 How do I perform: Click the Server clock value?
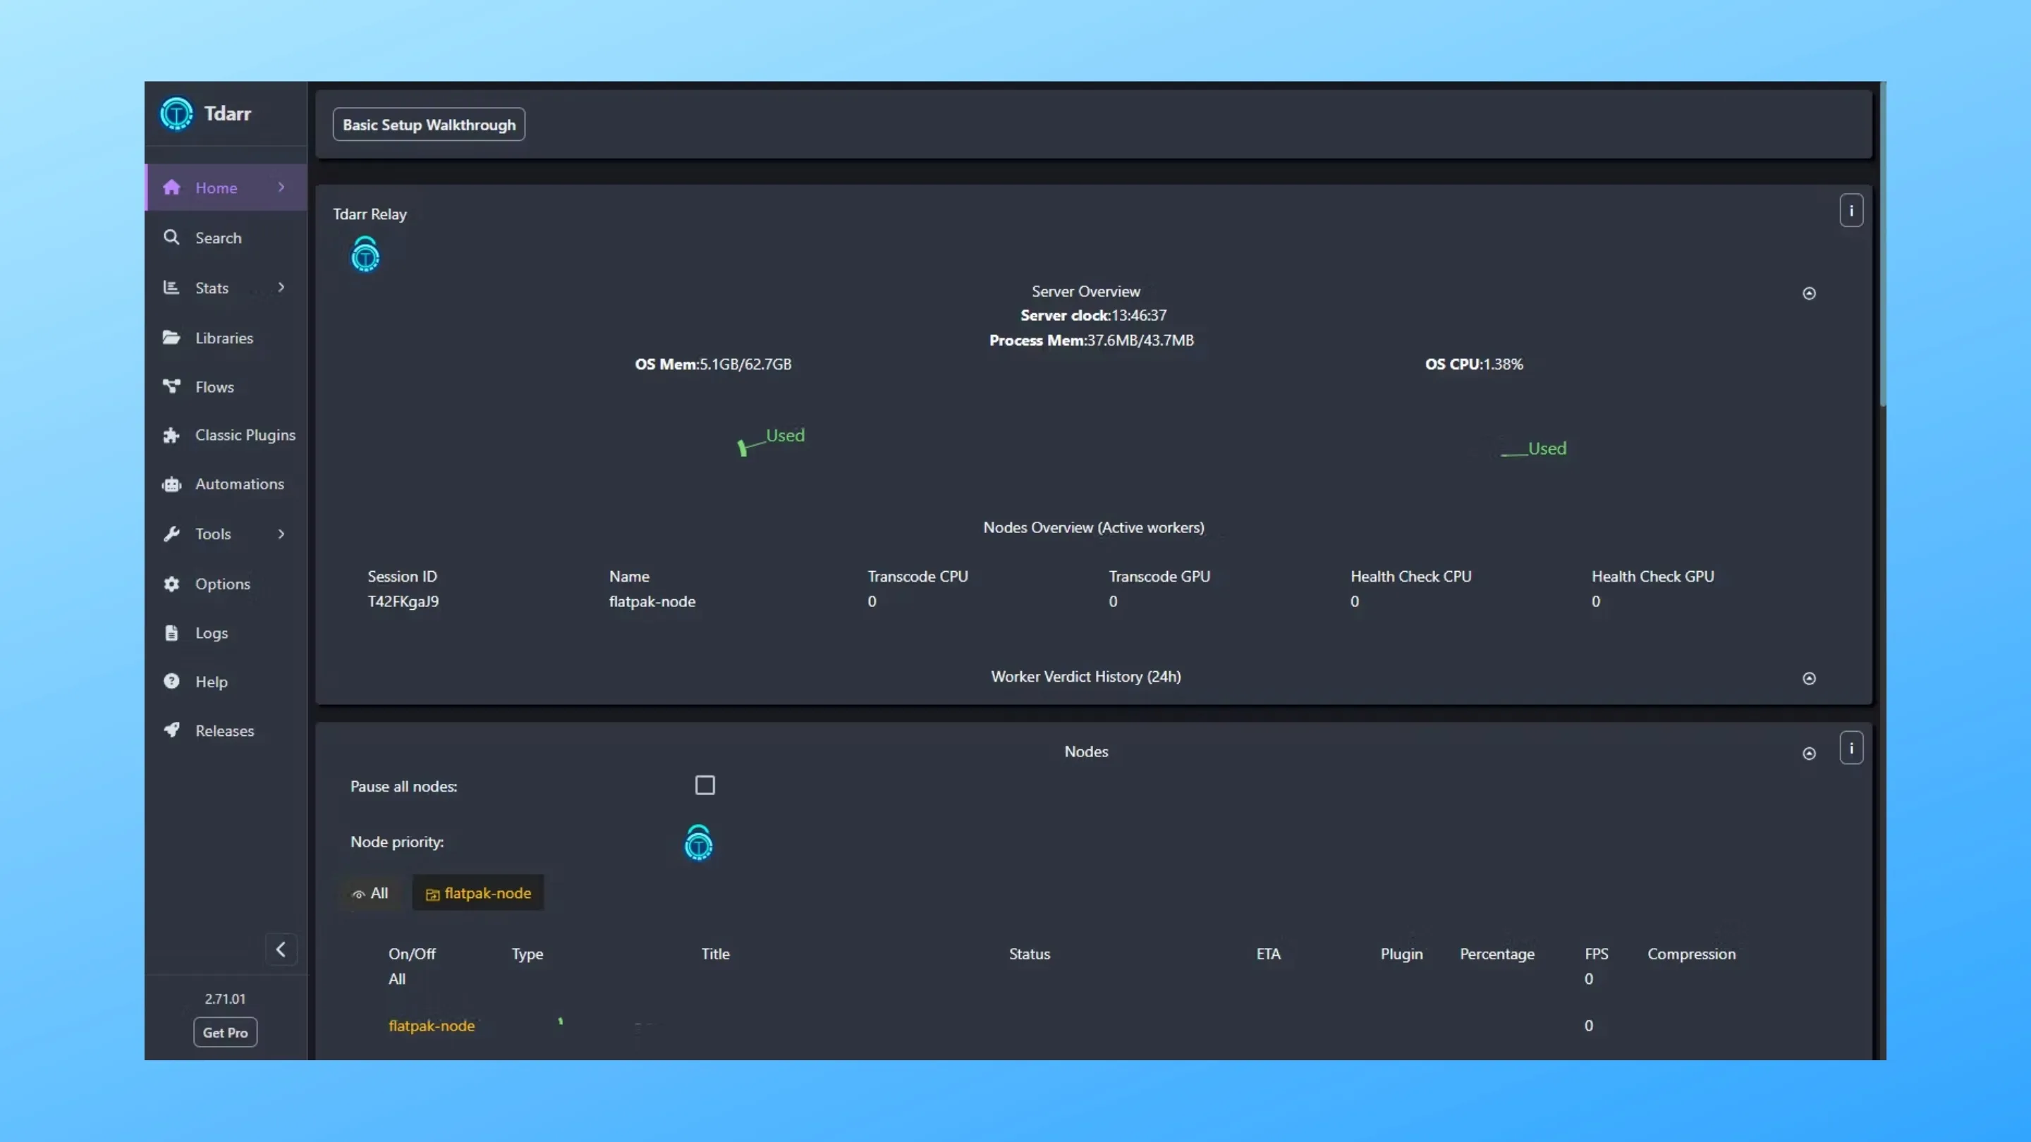click(1138, 315)
